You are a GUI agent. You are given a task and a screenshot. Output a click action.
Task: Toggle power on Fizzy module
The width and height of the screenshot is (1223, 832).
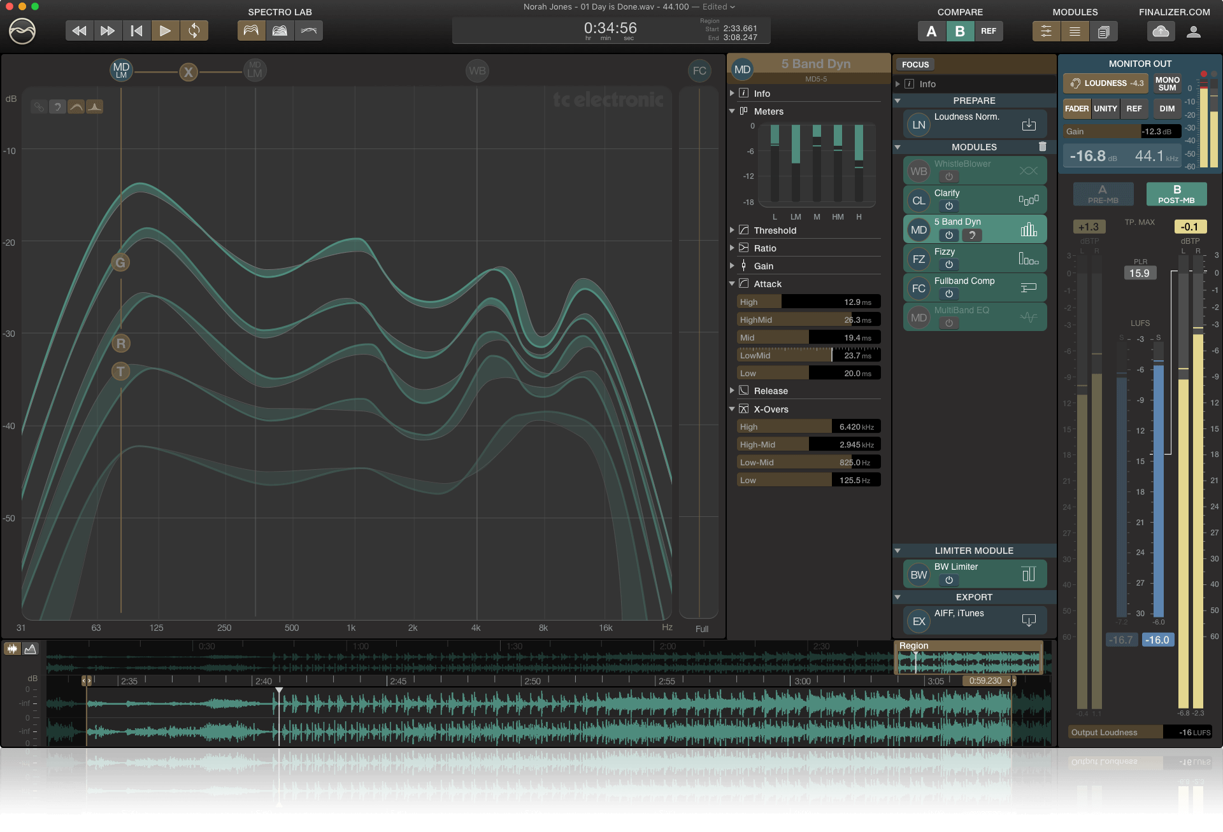(949, 265)
